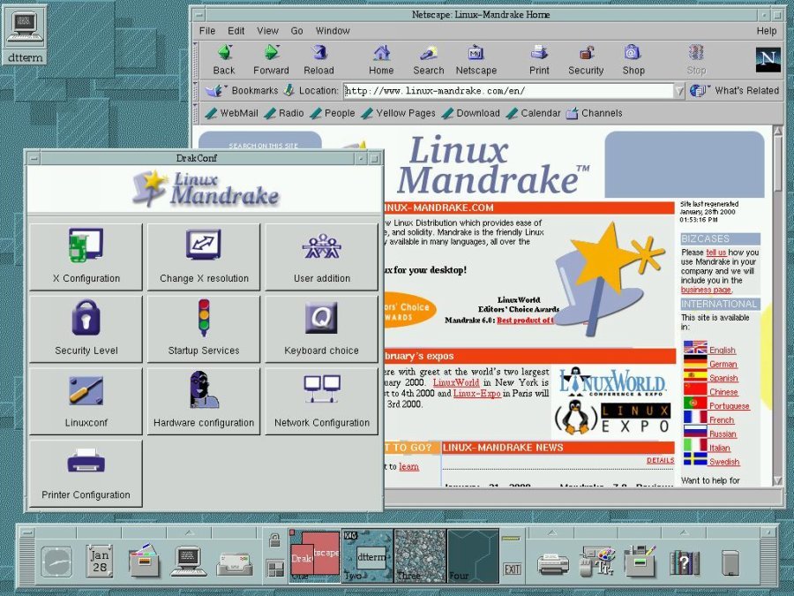Open the Help menu in Netscape
Viewport: 794px width, 596px height.
pyautogui.click(x=767, y=31)
